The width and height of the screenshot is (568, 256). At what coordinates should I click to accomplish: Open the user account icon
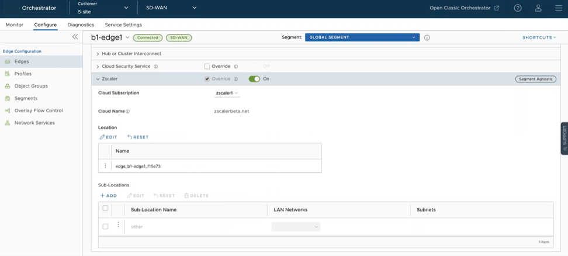[538, 8]
